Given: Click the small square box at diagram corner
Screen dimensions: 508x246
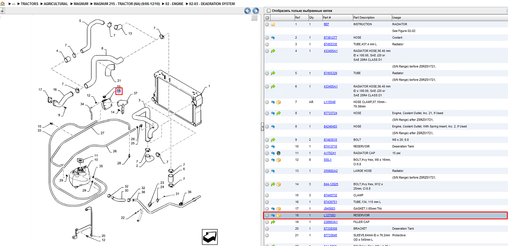Looking at the screenshot, I should click(254, 18).
